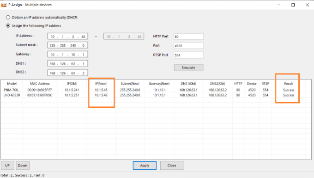Sort by the MAC Address column header
314x178 pixels.
40,84
